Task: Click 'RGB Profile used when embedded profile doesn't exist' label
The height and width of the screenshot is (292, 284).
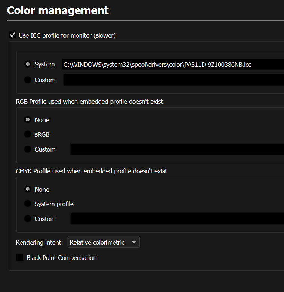Action: tap(89, 102)
